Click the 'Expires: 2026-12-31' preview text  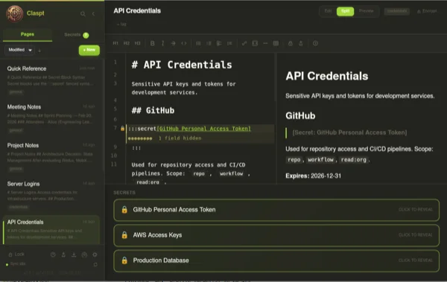click(x=314, y=176)
